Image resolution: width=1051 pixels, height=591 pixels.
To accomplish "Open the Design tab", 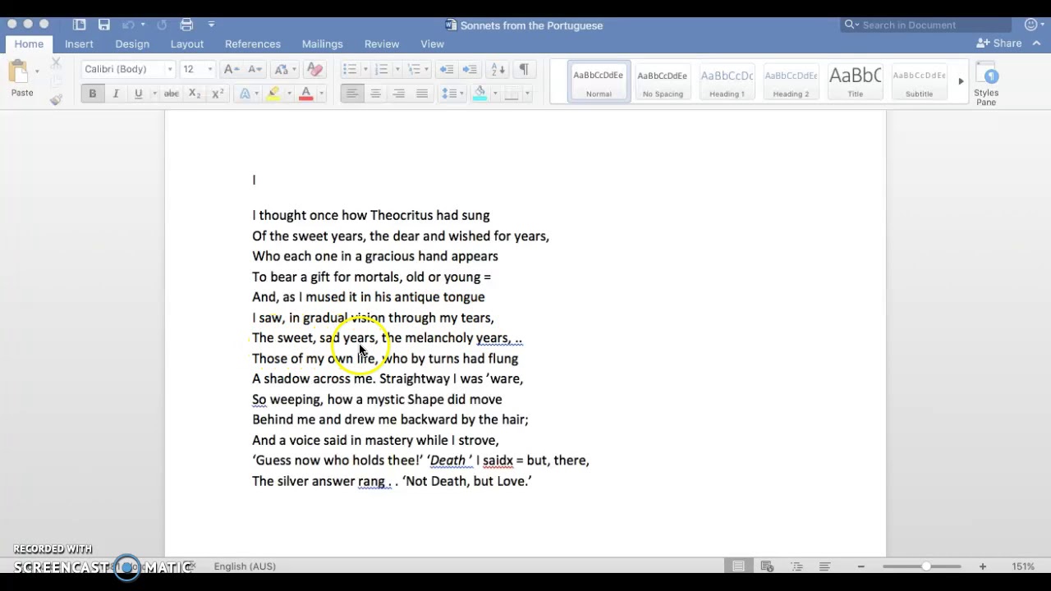I will pyautogui.click(x=132, y=44).
